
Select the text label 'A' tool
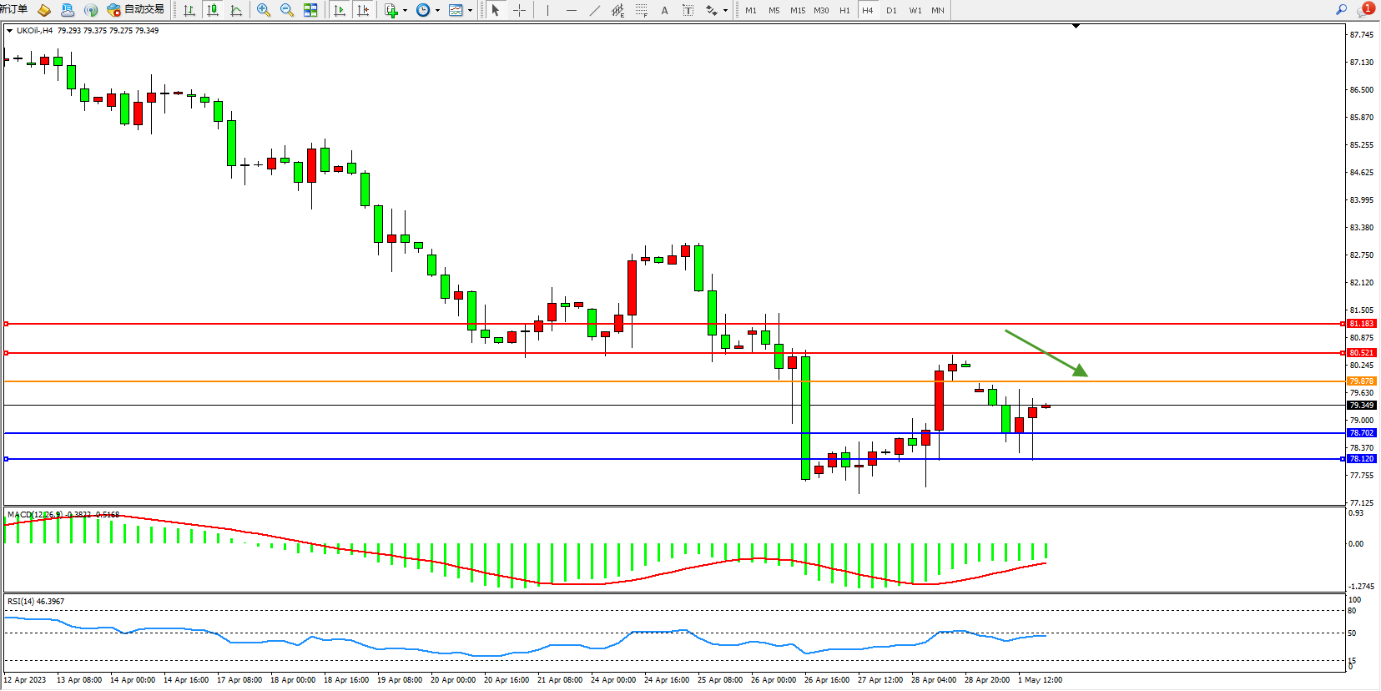(x=664, y=10)
